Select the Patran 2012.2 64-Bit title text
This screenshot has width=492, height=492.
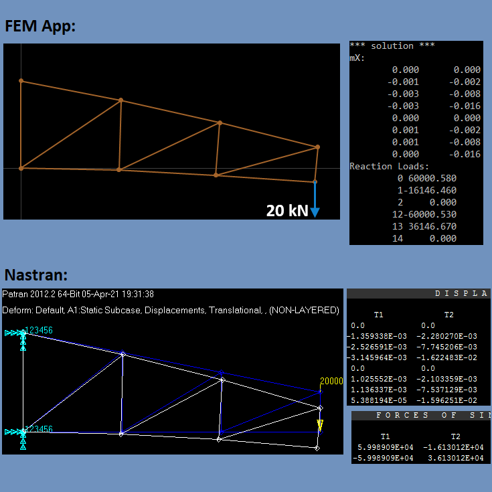78,294
